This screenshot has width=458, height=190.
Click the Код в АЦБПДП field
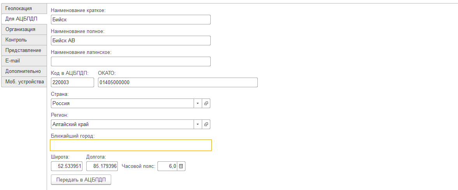pyautogui.click(x=72, y=83)
